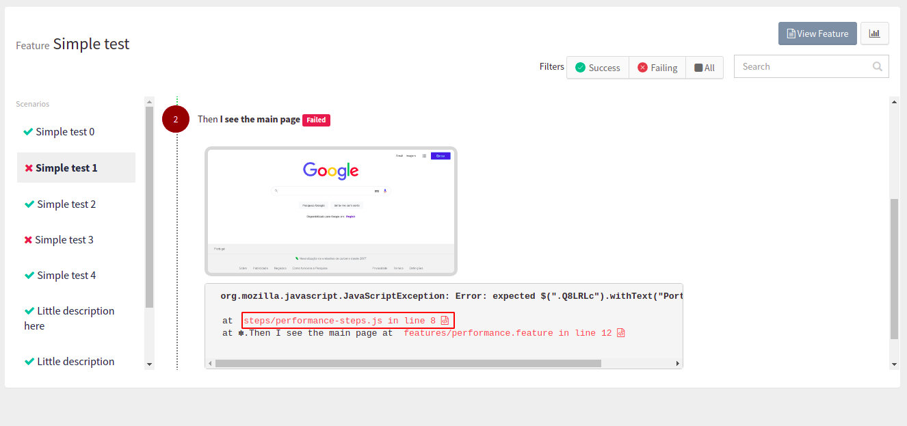Screen dimensions: 907x426
Task: Open the Google page screenshot thumbnail
Action: point(331,211)
